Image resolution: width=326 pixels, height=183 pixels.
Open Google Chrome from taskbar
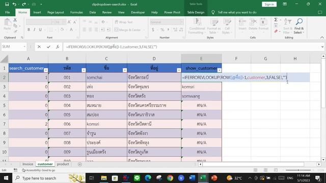(x=170, y=178)
